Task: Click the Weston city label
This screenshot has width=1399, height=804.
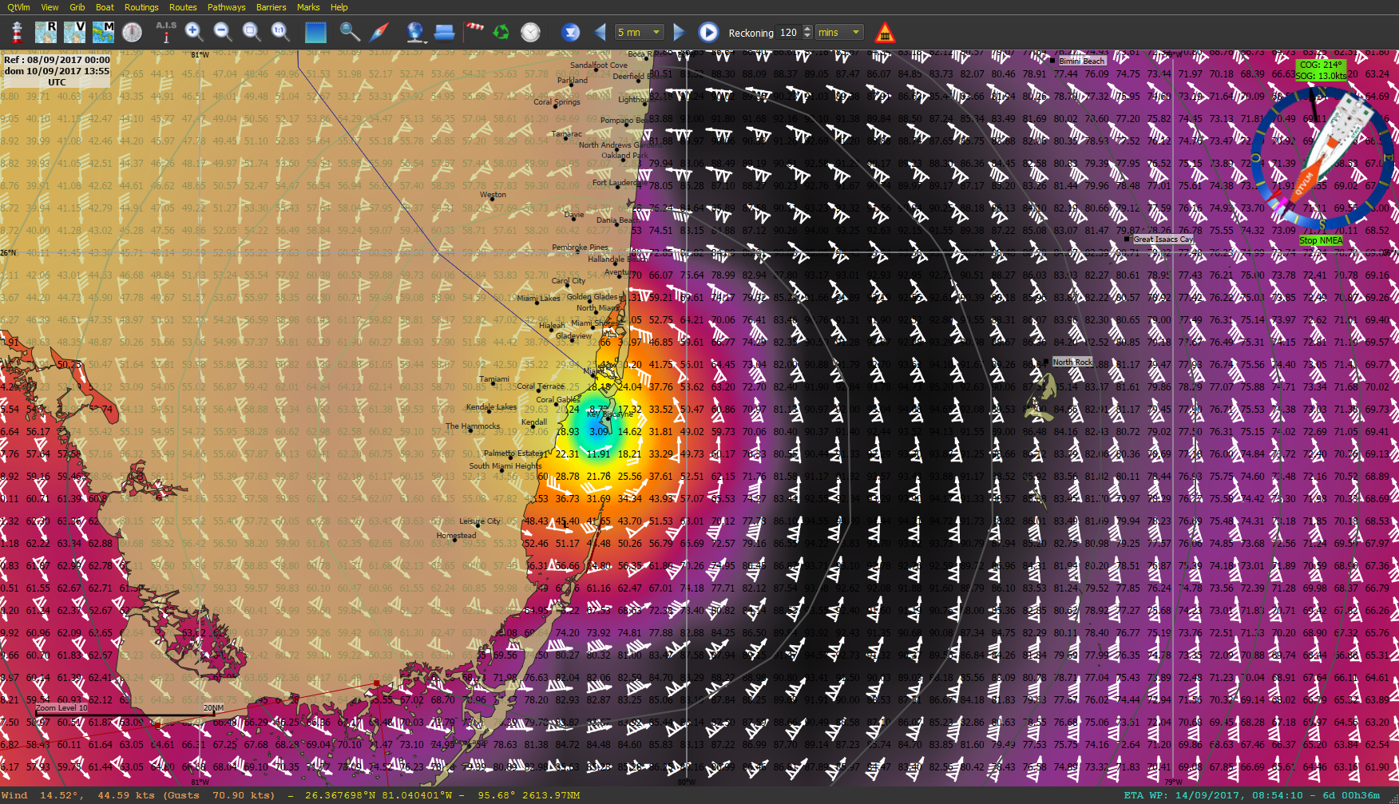Action: tap(493, 195)
